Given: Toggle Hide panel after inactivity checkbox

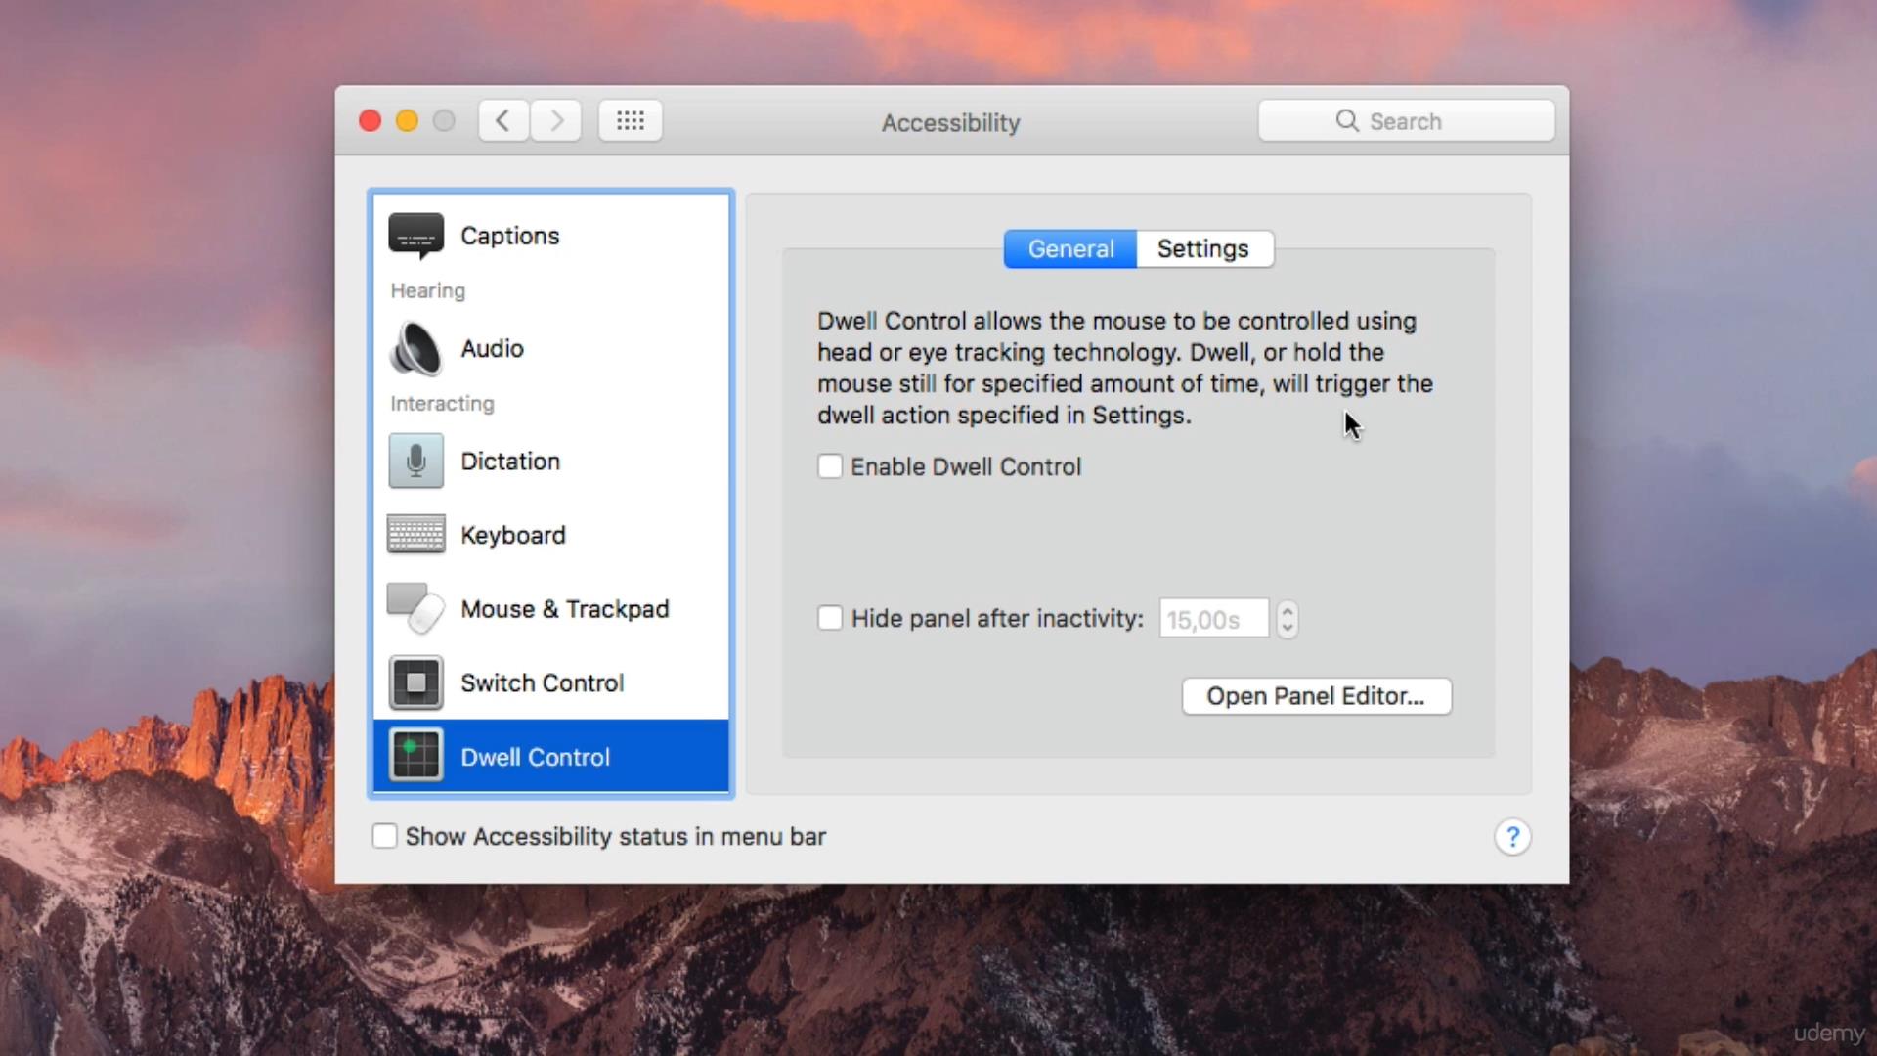Looking at the screenshot, I should (830, 618).
